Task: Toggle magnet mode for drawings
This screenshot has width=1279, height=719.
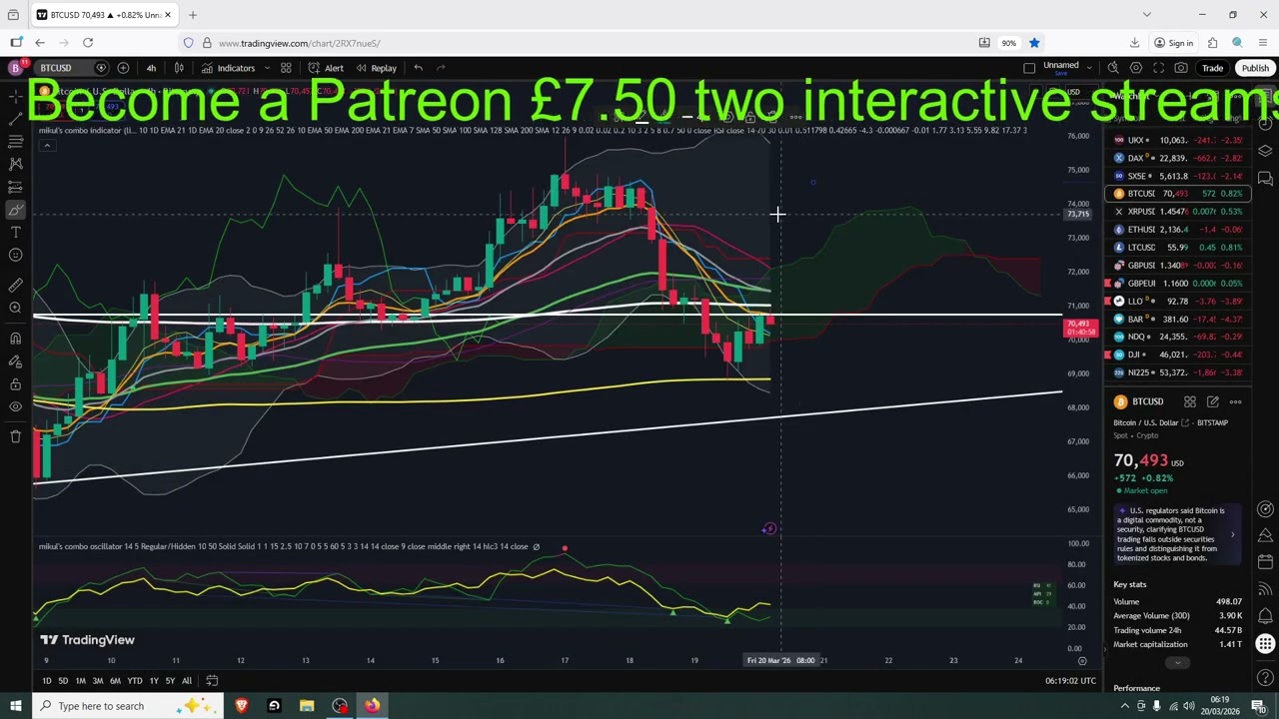Action: tap(15, 339)
